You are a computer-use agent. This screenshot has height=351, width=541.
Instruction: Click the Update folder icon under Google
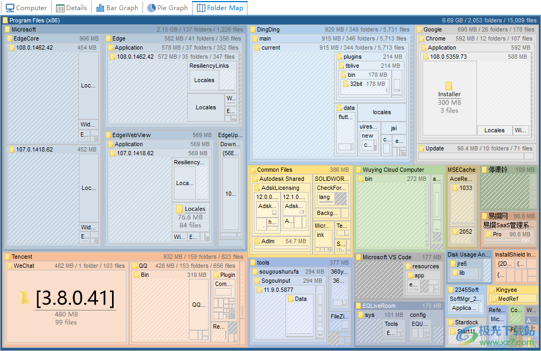coord(421,148)
